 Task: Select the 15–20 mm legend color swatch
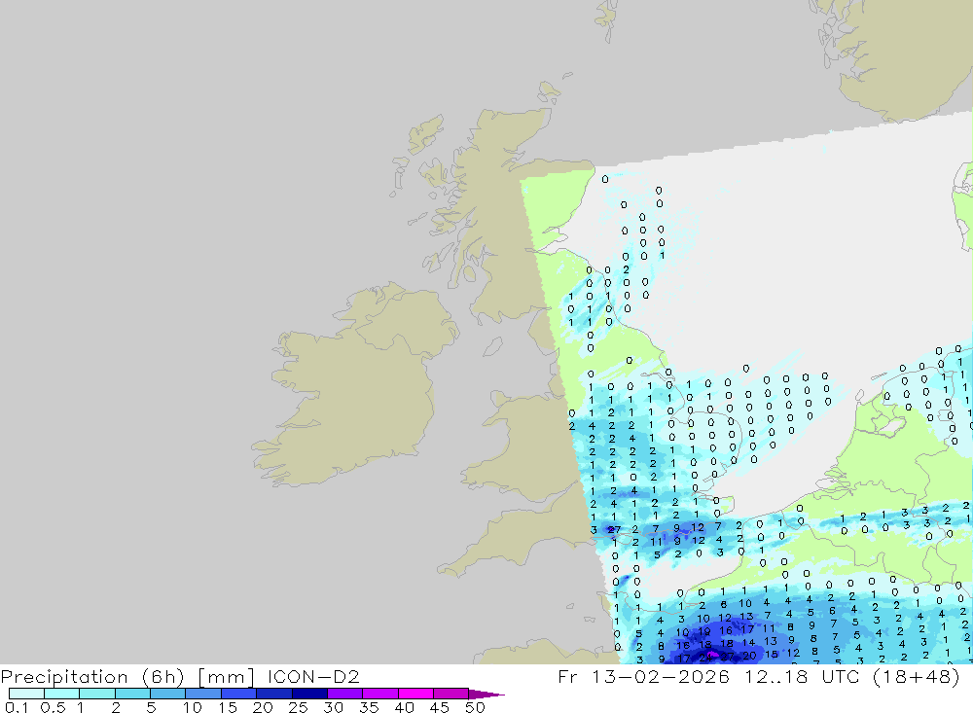pos(239,694)
